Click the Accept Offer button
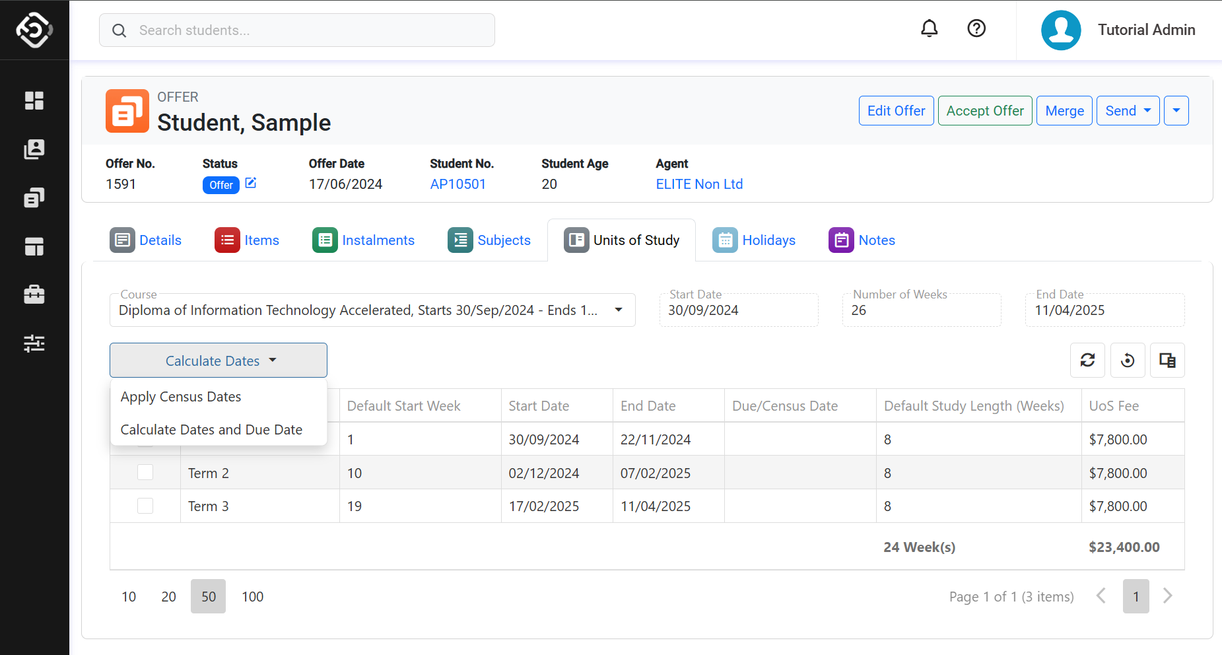Image resolution: width=1222 pixels, height=655 pixels. (x=984, y=111)
